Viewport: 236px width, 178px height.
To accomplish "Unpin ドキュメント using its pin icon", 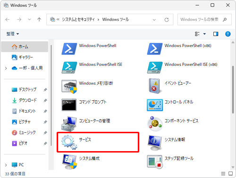I will (x=45, y=111).
